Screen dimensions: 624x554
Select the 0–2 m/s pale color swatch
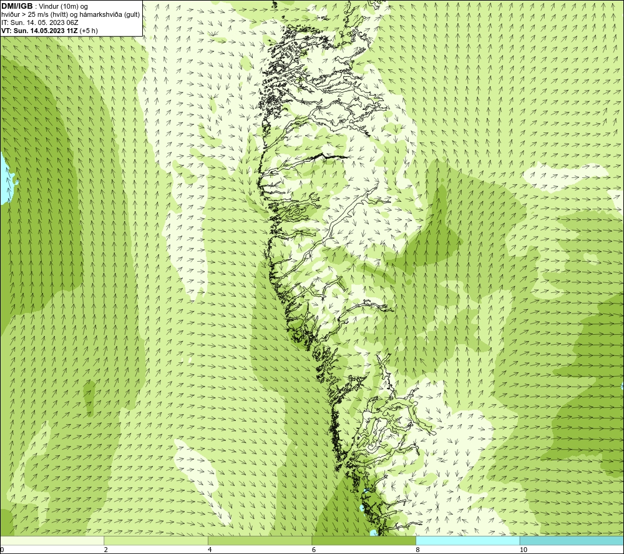coord(52,540)
